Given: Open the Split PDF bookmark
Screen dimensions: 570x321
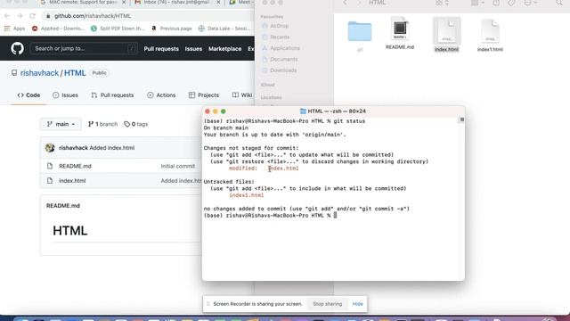Looking at the screenshot, I should [x=117, y=29].
